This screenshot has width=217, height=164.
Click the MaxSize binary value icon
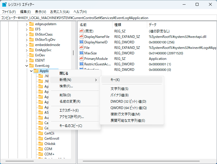pos(81,53)
